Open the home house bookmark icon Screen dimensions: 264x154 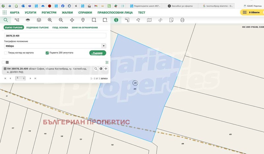pos(16,6)
